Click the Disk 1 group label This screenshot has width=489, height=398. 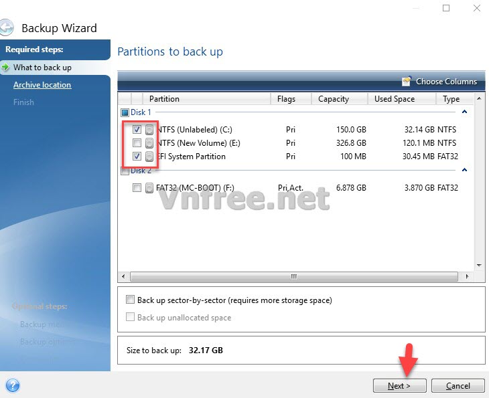coord(141,112)
